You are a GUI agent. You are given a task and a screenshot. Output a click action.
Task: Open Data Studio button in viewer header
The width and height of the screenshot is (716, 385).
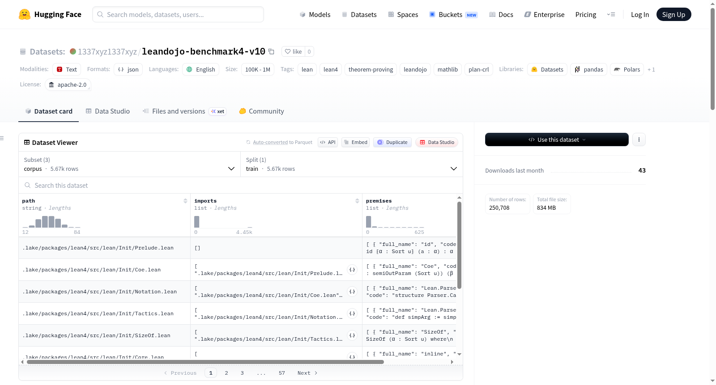[x=437, y=142]
